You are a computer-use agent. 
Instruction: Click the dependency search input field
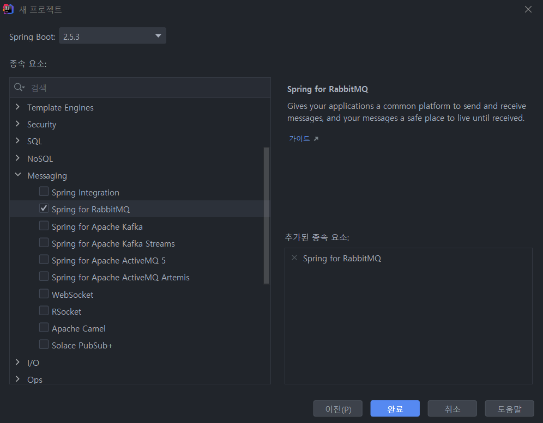[x=140, y=88]
